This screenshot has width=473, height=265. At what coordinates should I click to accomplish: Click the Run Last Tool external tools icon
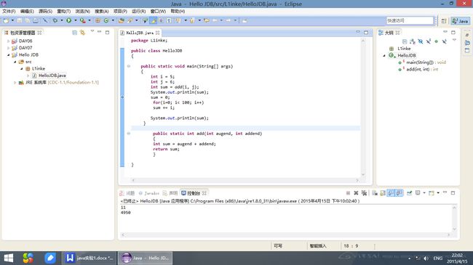tap(82, 20)
